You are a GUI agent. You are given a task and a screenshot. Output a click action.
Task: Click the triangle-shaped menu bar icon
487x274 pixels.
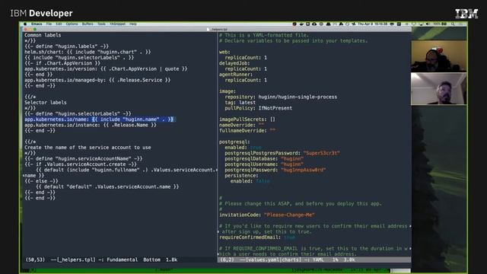[x=341, y=24]
